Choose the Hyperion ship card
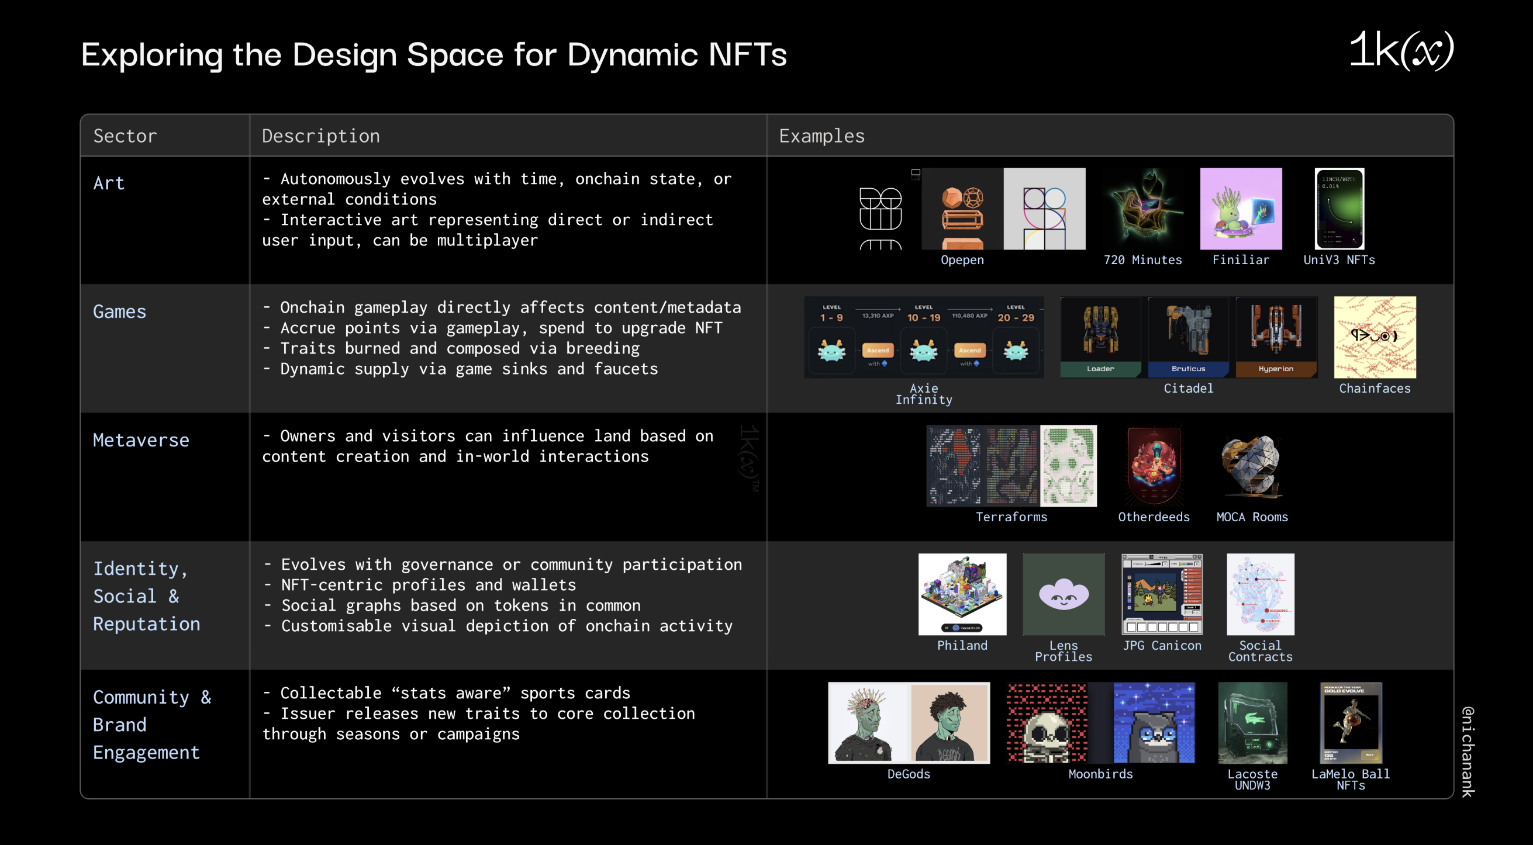Screen dimensions: 1533x845 (1276, 337)
